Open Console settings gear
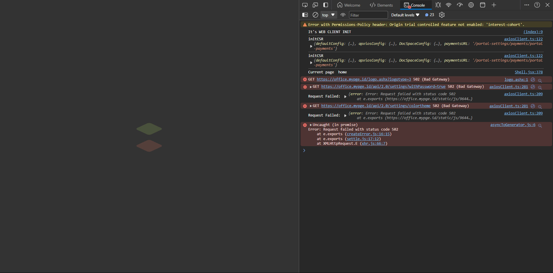 click(442, 15)
